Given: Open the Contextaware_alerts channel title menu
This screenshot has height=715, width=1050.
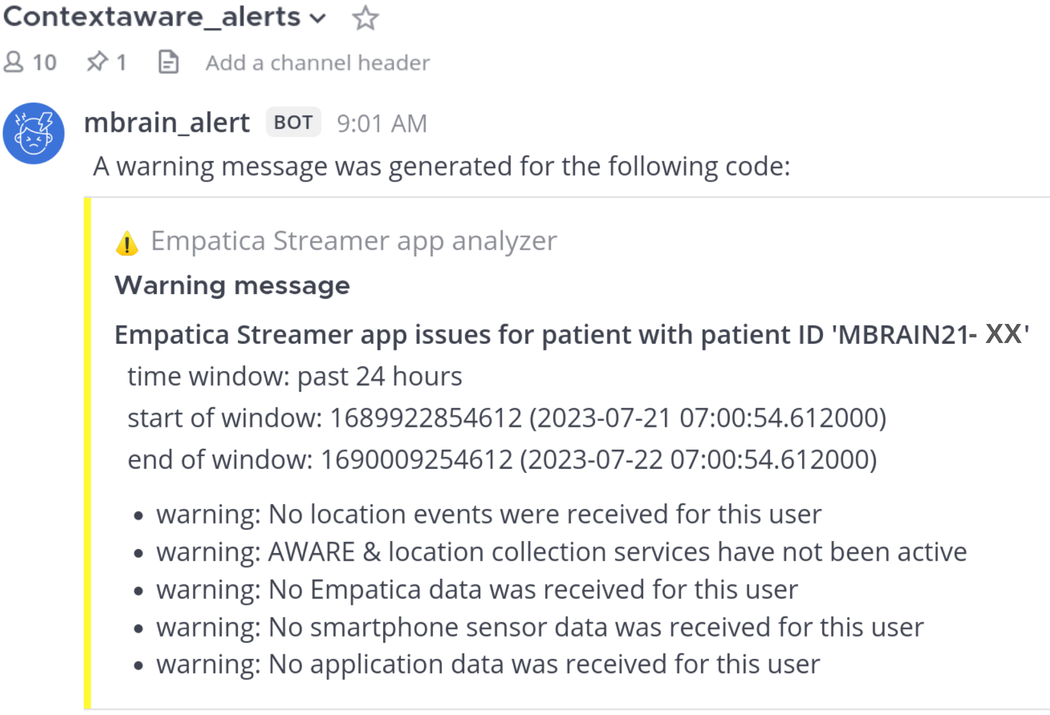Looking at the screenshot, I should pos(152,17).
